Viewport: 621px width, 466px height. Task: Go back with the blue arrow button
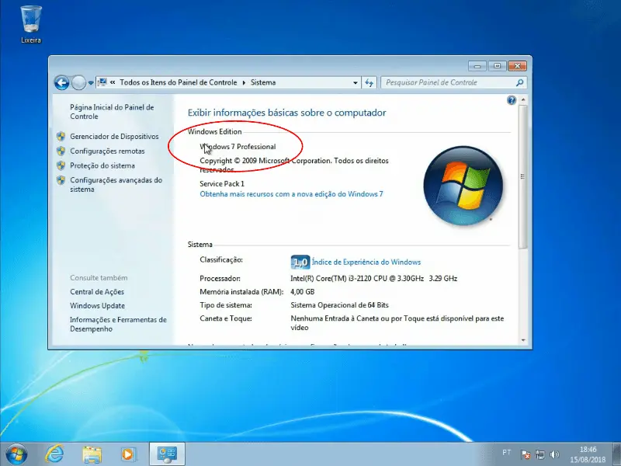pyautogui.click(x=62, y=83)
